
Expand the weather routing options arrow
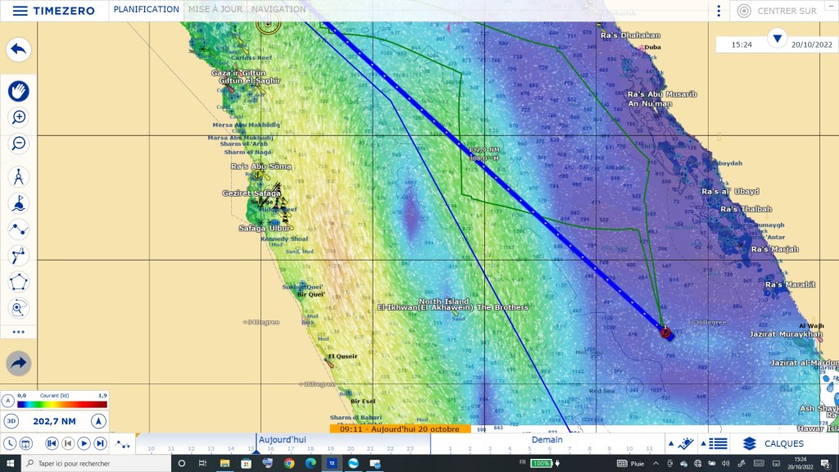[19, 363]
